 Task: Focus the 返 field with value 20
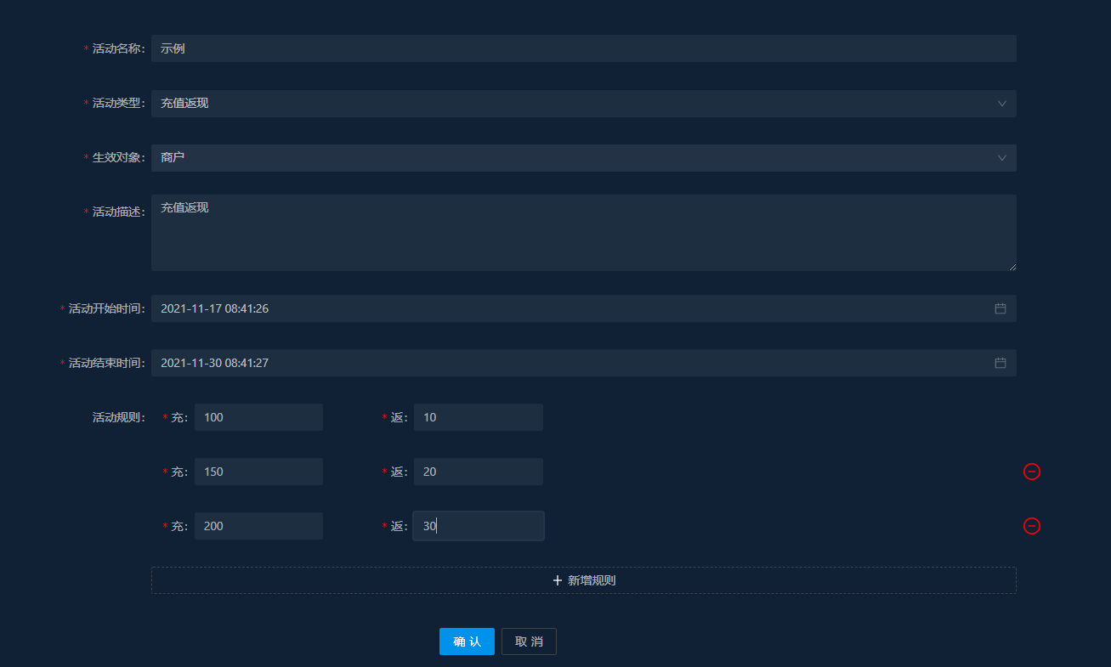(478, 472)
